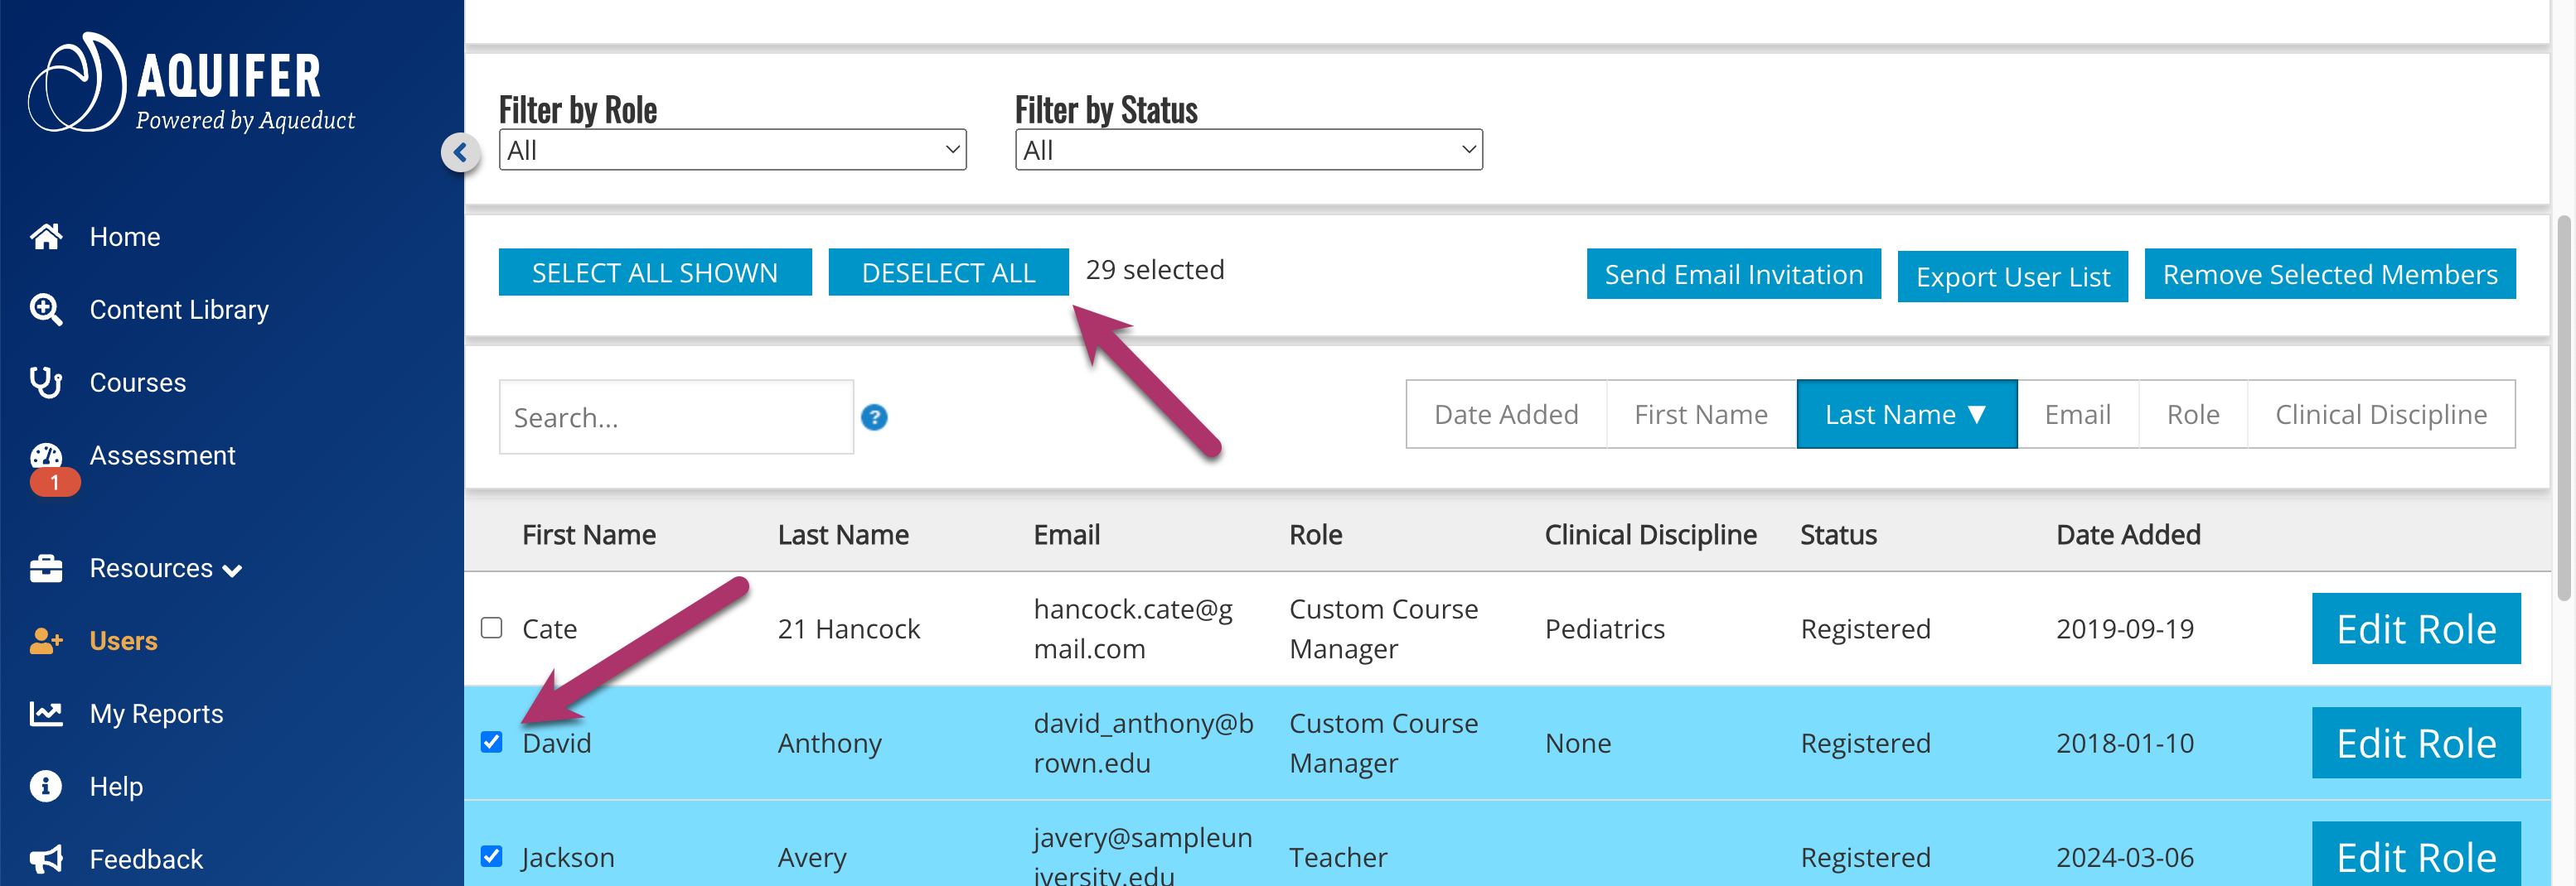Open Content Library page
The width and height of the screenshot is (2576, 886).
click(x=179, y=310)
